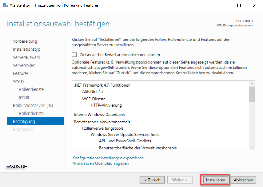Image resolution: width=263 pixels, height=187 pixels.
Task: Click the Installieren button
Action: point(216,180)
